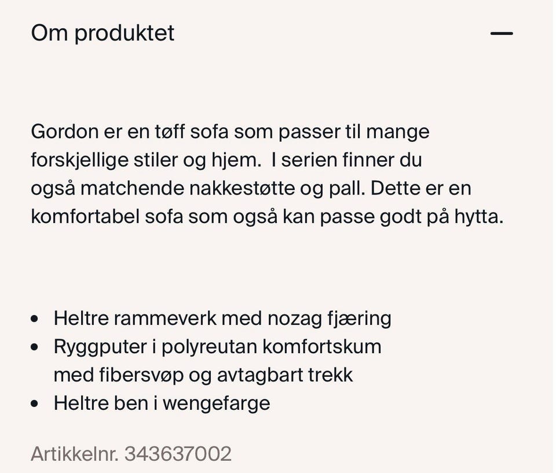Viewport: 556px width, 473px height.
Task: Click bullet "Heltre rammeverk med nozag fjæring"
Action: [x=222, y=318]
